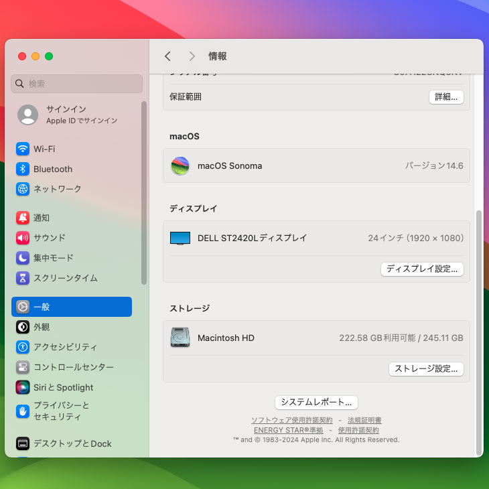This screenshot has width=489, height=489.
Task: Click the デスクトップと Dock icon
Action: [23, 443]
